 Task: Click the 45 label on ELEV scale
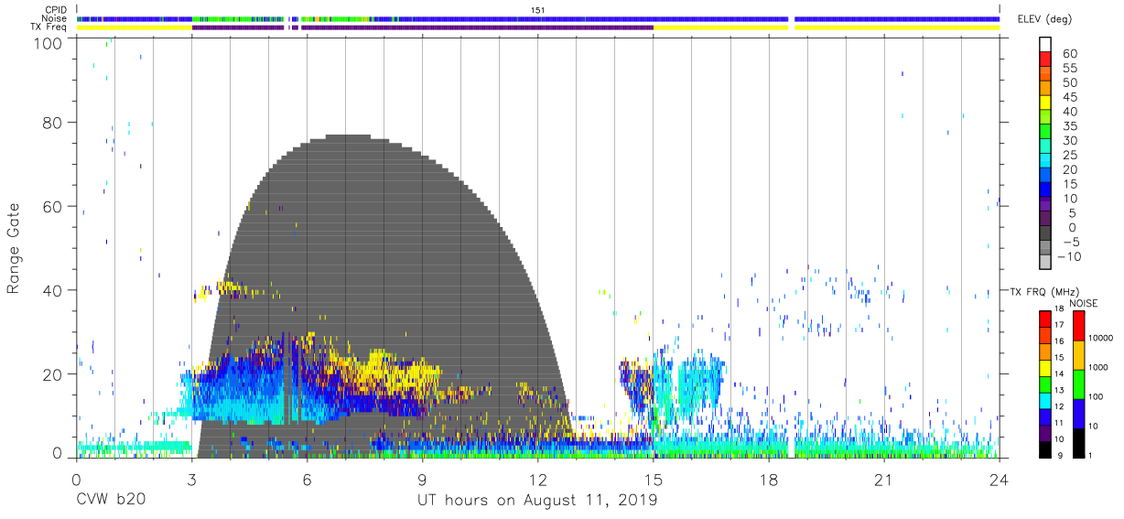[1069, 97]
